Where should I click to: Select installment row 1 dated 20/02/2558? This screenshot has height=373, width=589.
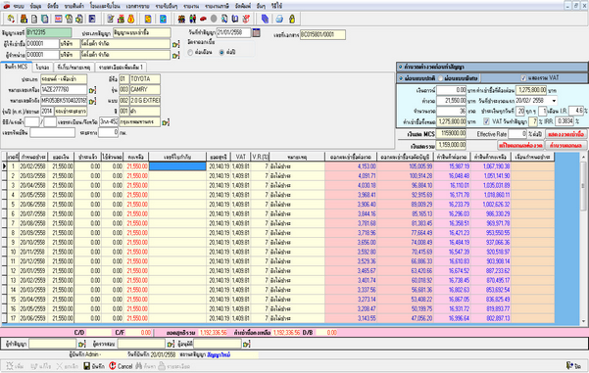pyautogui.click(x=278, y=166)
